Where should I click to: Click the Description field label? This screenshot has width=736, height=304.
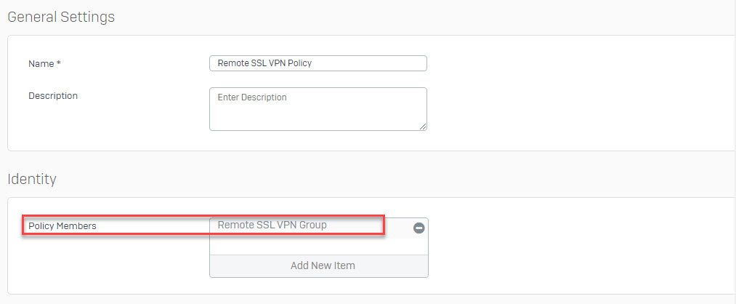tap(53, 96)
